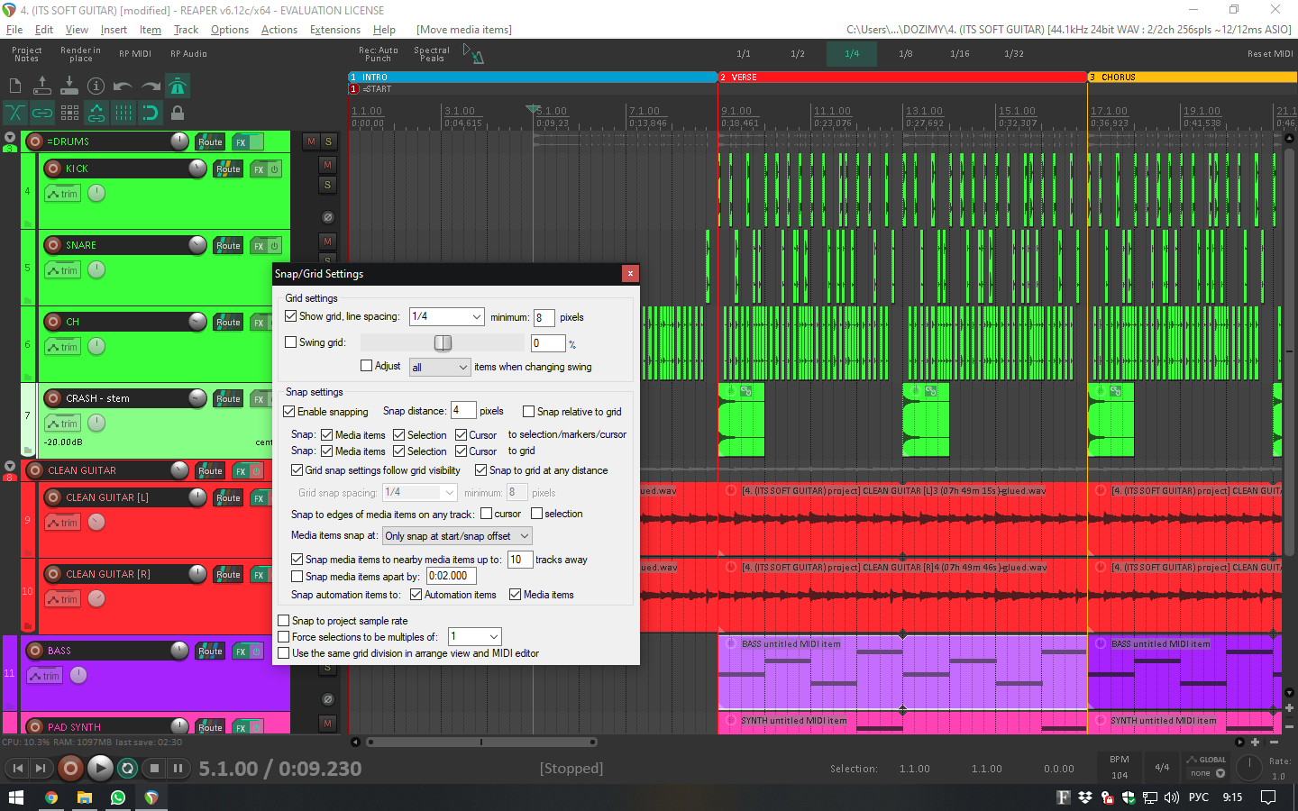Toggle the item grouping link icon
Image resolution: width=1298 pixels, height=811 pixels.
[x=42, y=113]
